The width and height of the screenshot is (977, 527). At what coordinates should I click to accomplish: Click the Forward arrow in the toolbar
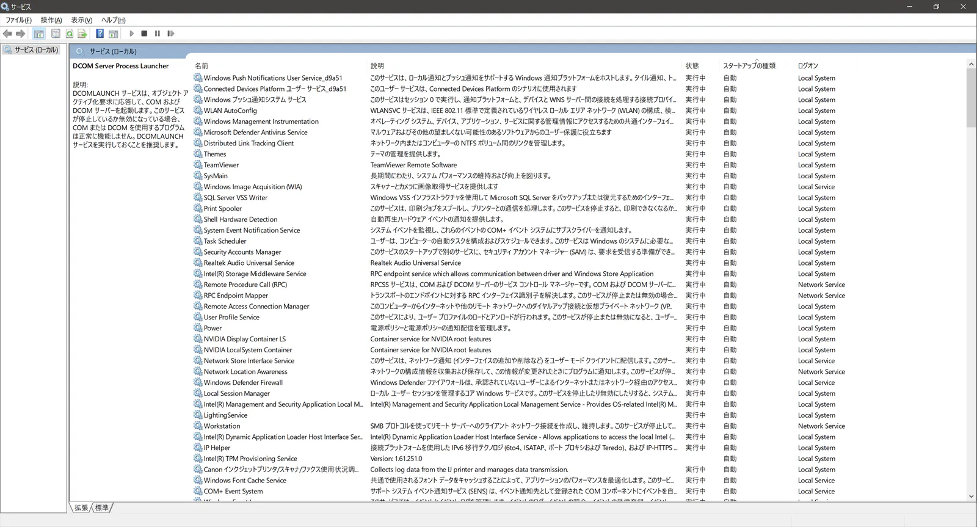coord(20,34)
